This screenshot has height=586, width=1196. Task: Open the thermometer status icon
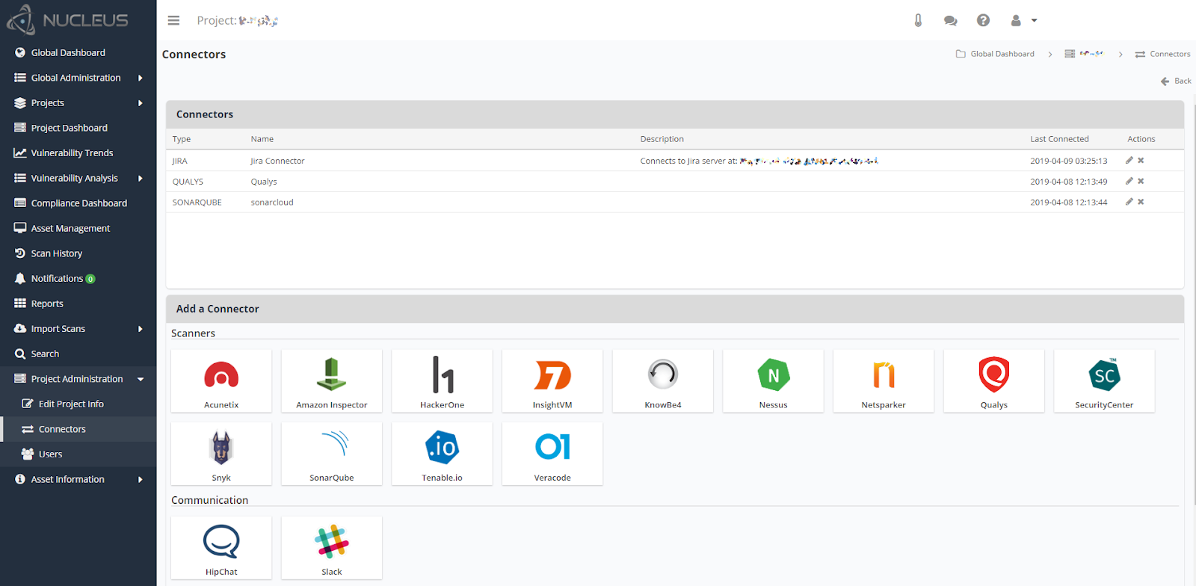918,20
